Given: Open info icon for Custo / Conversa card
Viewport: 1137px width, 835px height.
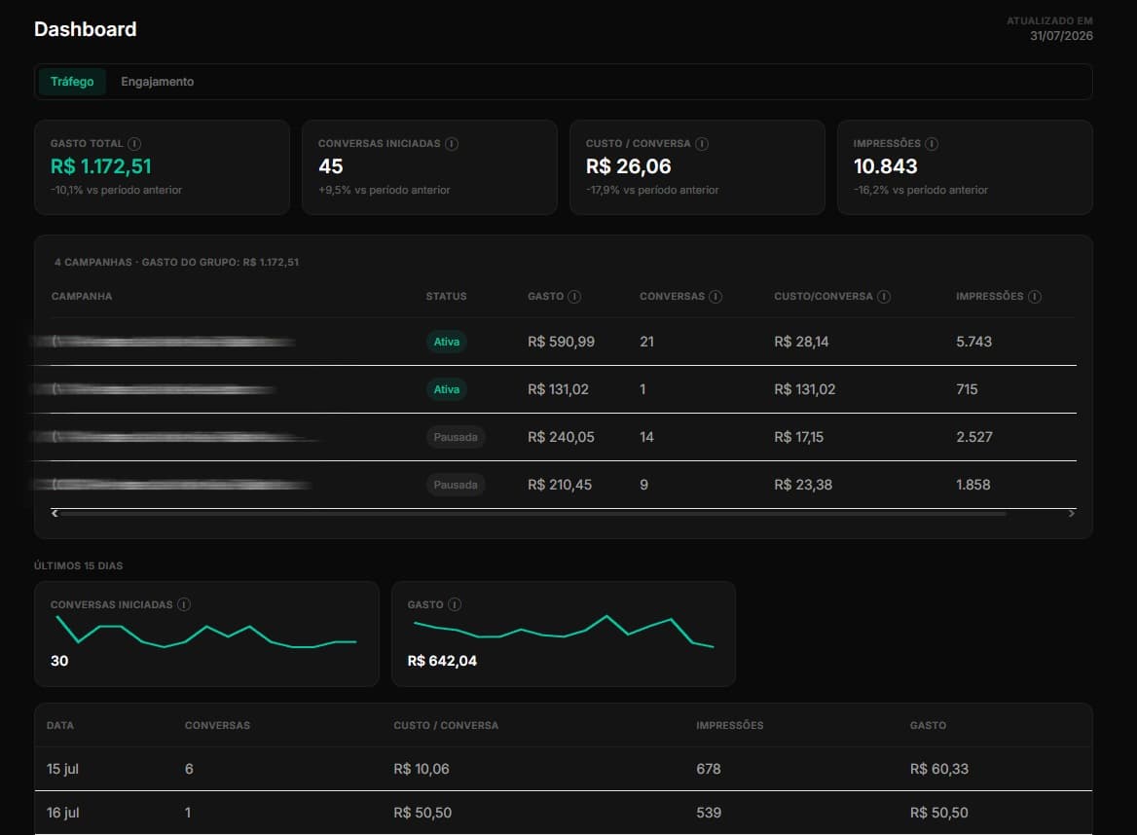Looking at the screenshot, I should click(701, 143).
